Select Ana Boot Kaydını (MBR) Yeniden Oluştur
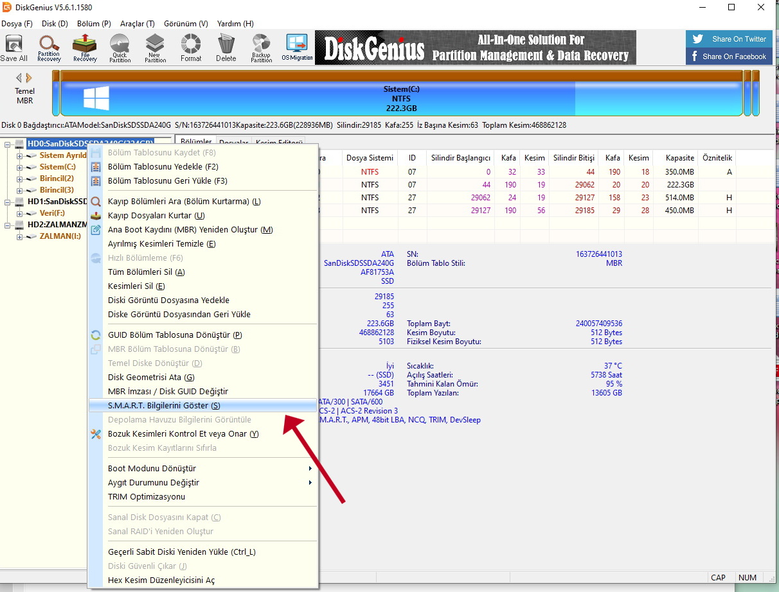This screenshot has height=592, width=779. [203, 230]
